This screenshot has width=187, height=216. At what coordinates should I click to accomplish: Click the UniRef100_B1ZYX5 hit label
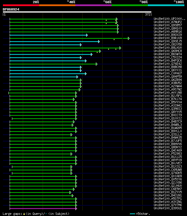[168, 192]
